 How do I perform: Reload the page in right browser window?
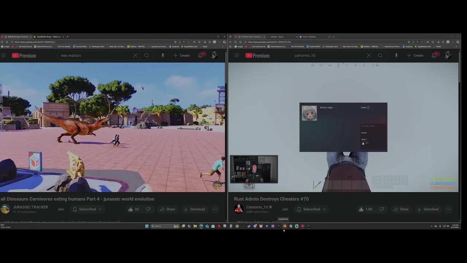(x=235, y=42)
